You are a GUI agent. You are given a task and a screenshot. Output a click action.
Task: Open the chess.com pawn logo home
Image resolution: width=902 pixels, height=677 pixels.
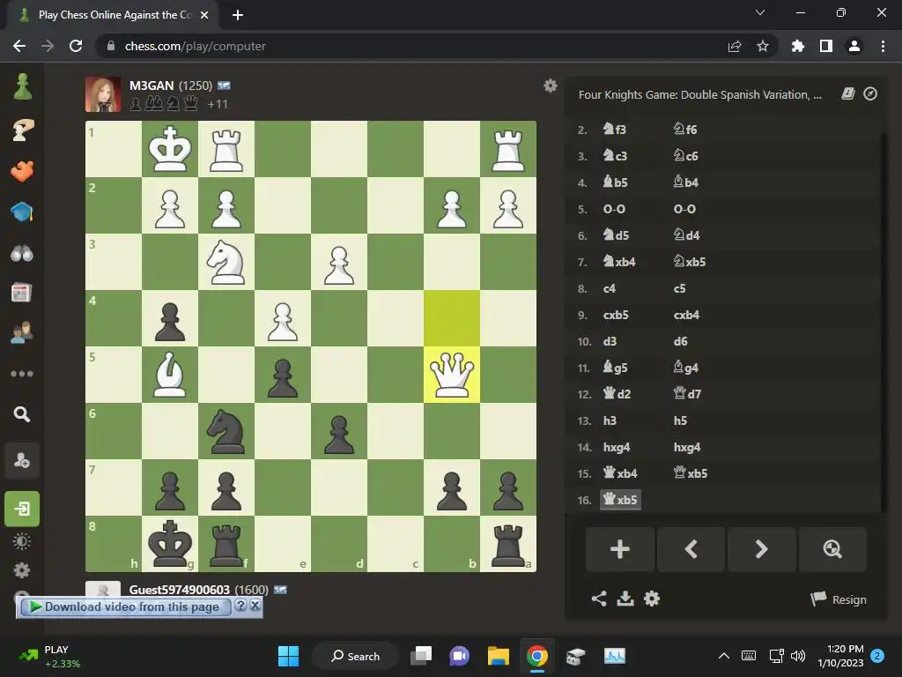pyautogui.click(x=22, y=87)
